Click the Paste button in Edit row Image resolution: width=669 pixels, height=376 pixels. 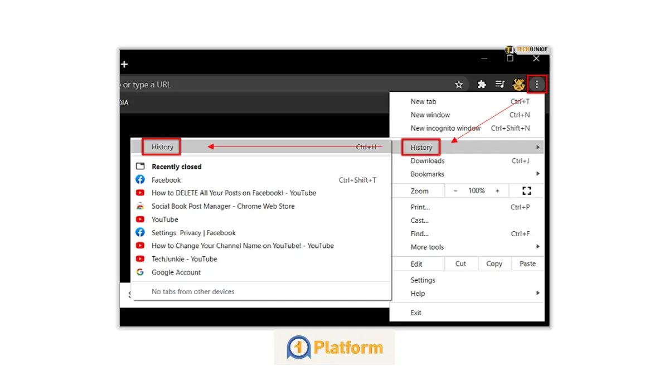[x=527, y=263]
